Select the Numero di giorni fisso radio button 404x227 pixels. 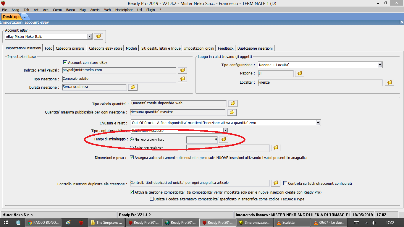[x=132, y=139]
